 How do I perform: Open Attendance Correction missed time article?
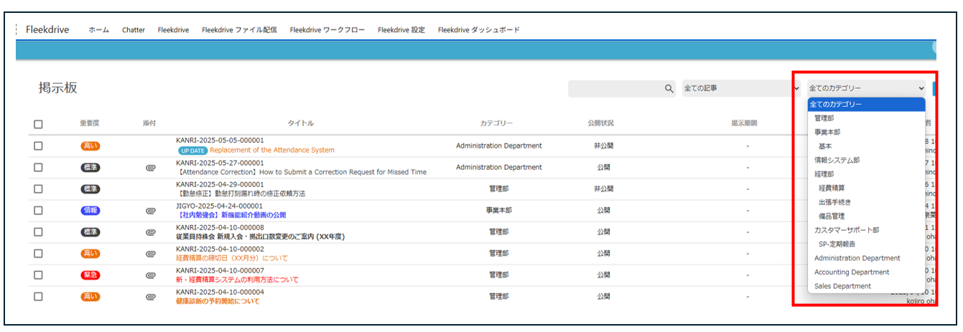[301, 172]
